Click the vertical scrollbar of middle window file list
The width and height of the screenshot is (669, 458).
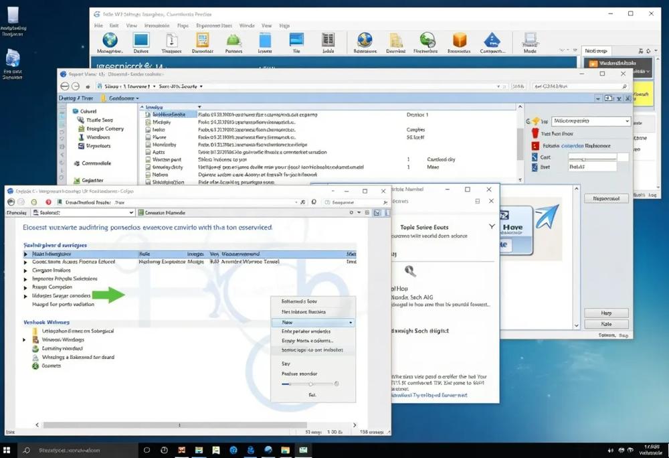(520, 143)
